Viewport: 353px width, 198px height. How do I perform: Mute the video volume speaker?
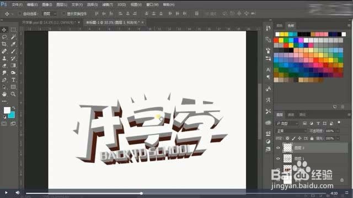[17, 193]
